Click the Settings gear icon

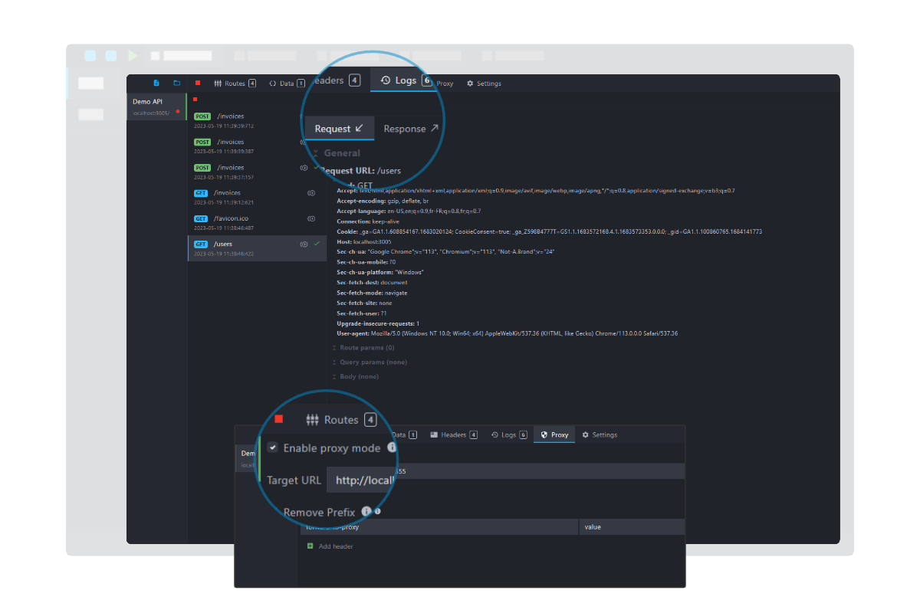471,83
